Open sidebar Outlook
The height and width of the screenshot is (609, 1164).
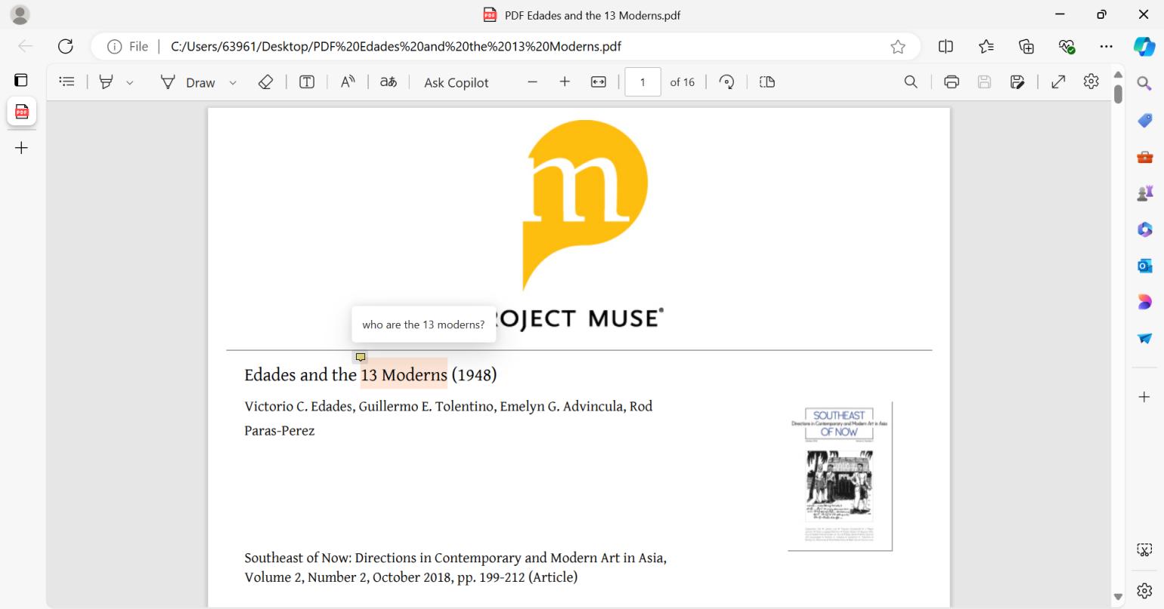(1144, 266)
